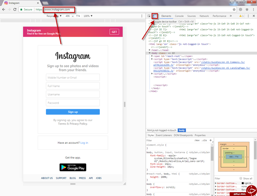Select the Event Listeners sub-tab
The height and width of the screenshot is (196, 257).
[164, 135]
